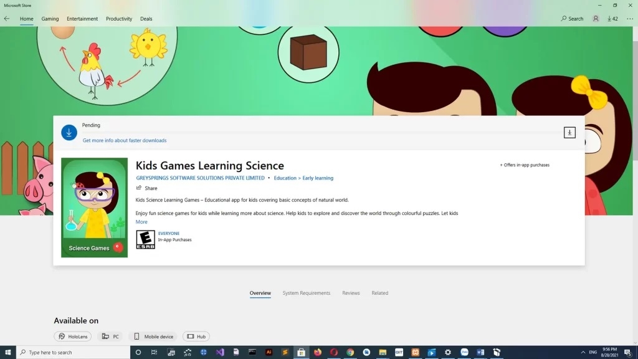The height and width of the screenshot is (359, 638).
Task: Click the Offers in-app purchases text
Action: tap(525, 165)
